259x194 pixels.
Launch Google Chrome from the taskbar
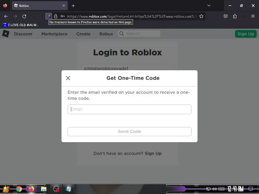click(x=19, y=189)
